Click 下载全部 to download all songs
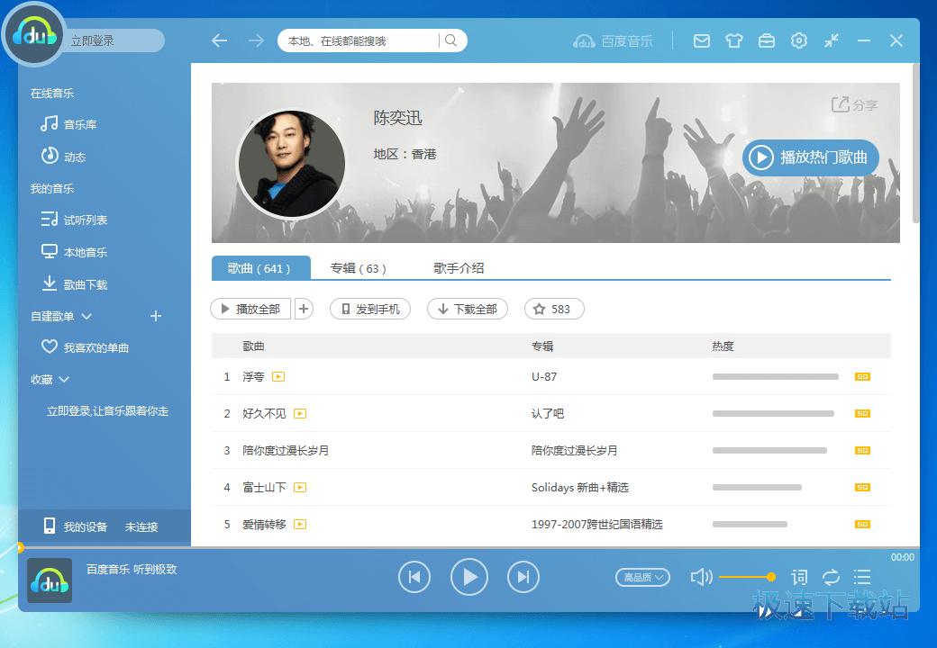This screenshot has width=937, height=648. pyautogui.click(x=468, y=308)
